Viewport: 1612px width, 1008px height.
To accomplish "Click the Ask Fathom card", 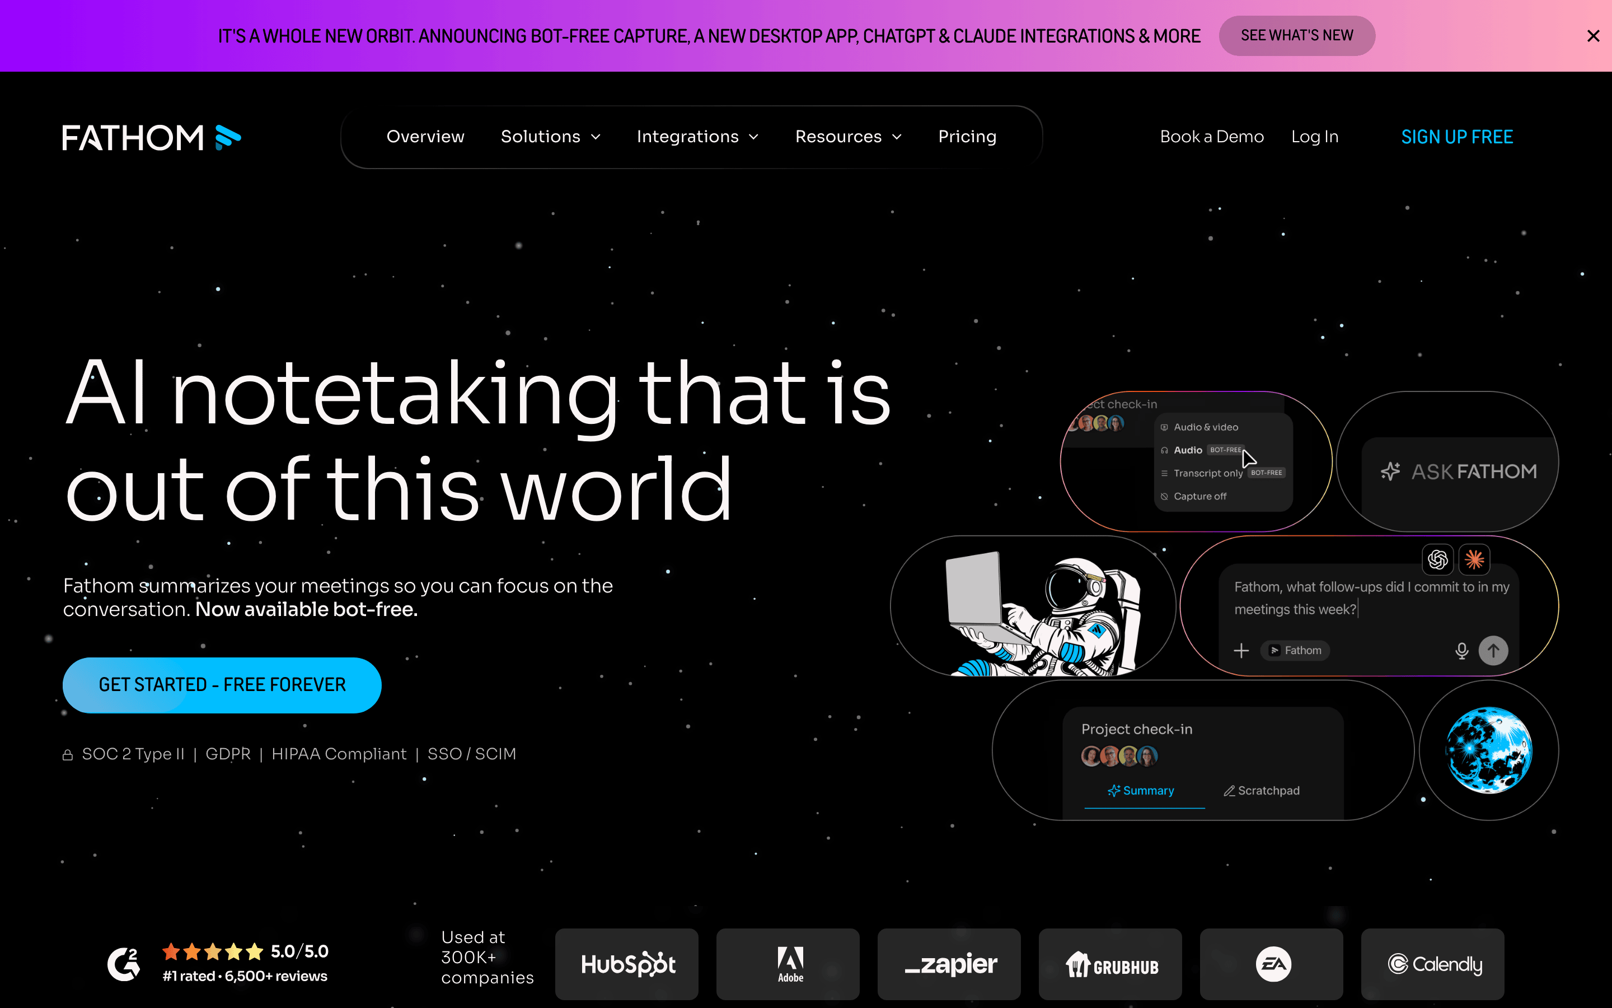I will coord(1447,461).
